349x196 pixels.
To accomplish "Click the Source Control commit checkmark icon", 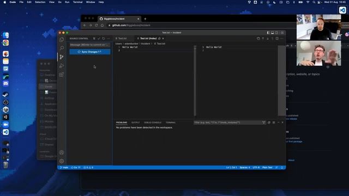I will [x=99, y=39].
